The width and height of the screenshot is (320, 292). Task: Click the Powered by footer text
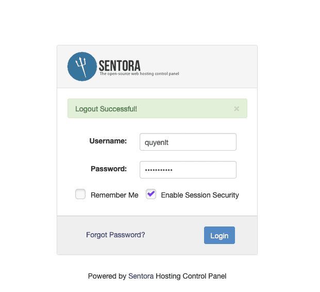[x=107, y=276]
